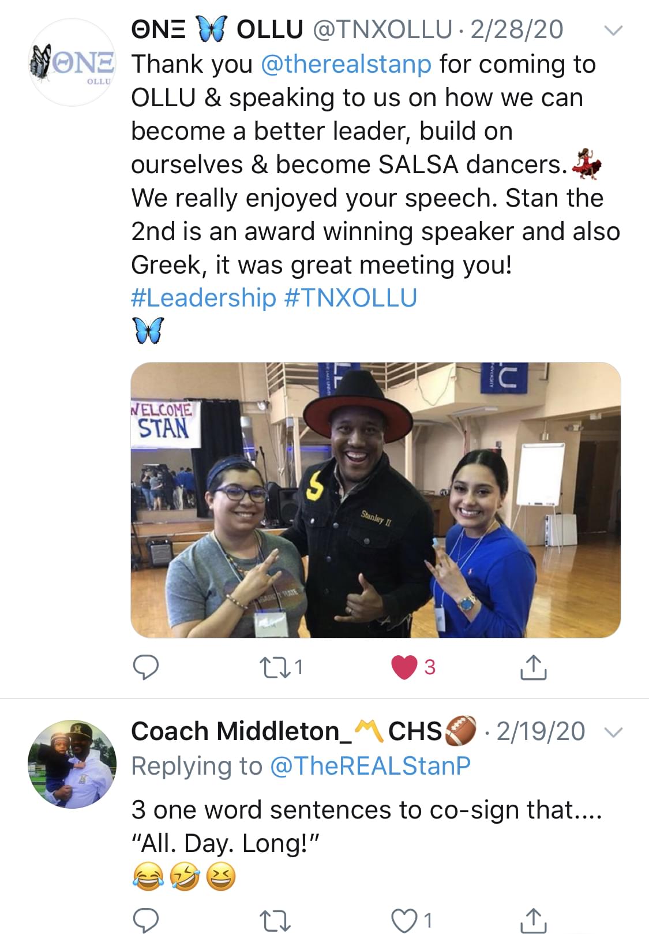Screen dimensions: 649x934
Task: Open the @therealstanp mention link
Action: (x=346, y=64)
